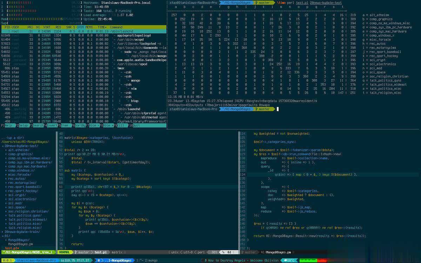Expand the 20news-bydate-train folder arrow
Screen dimensions: 421x263
pos(3,232)
